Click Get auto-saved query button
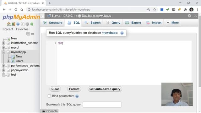 pos(105,89)
